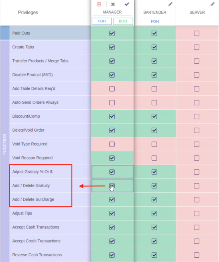Enable "Paid Outs" for Server
The image size is (219, 262).
coord(196,33)
